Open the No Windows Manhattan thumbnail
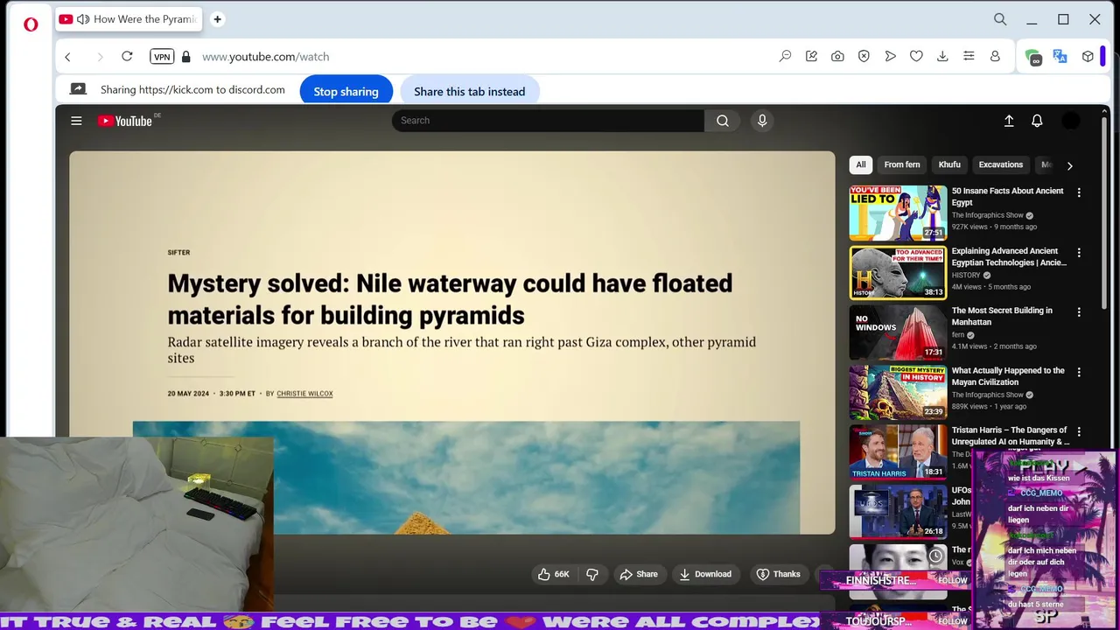 tap(898, 332)
